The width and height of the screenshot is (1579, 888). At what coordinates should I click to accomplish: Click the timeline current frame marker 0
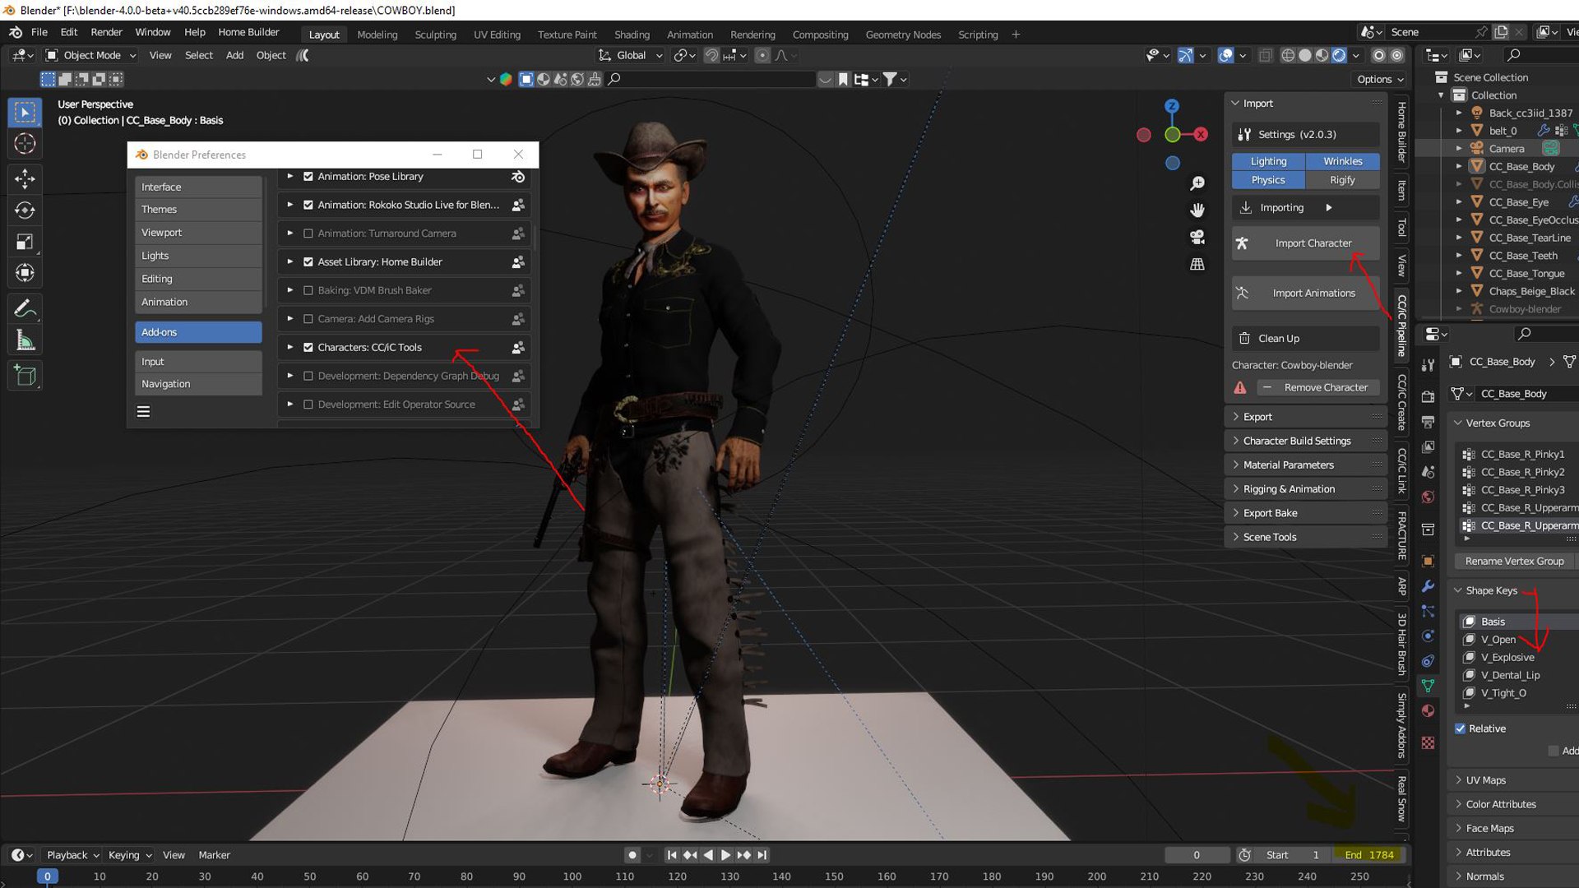pyautogui.click(x=48, y=876)
